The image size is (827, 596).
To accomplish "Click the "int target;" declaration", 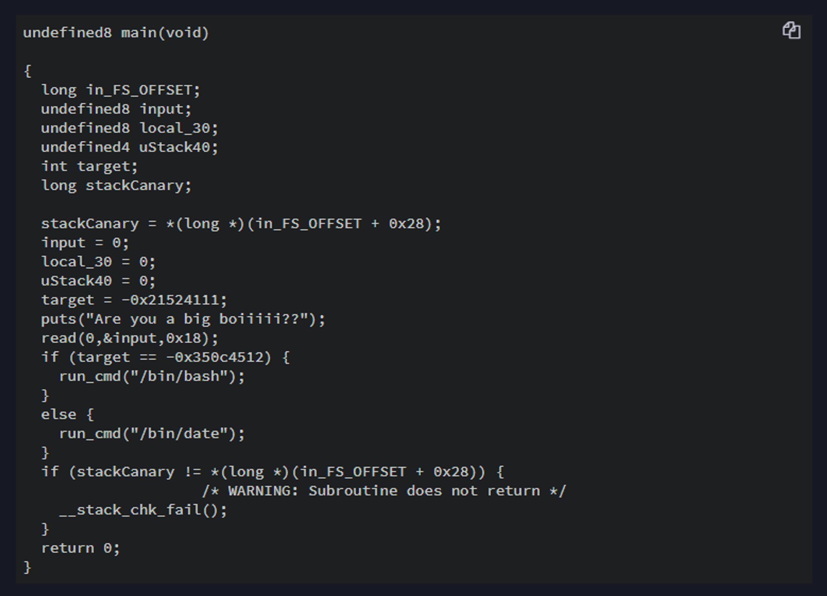I will 89,166.
